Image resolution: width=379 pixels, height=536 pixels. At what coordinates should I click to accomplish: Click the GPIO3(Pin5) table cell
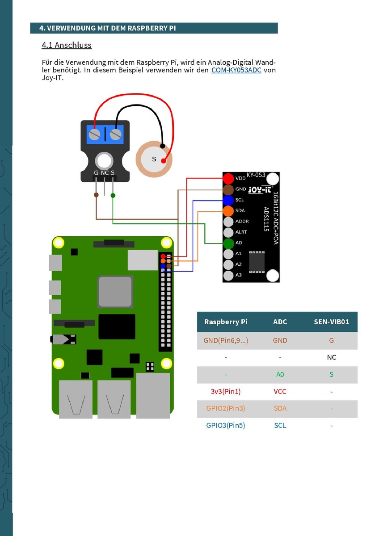tap(226, 426)
